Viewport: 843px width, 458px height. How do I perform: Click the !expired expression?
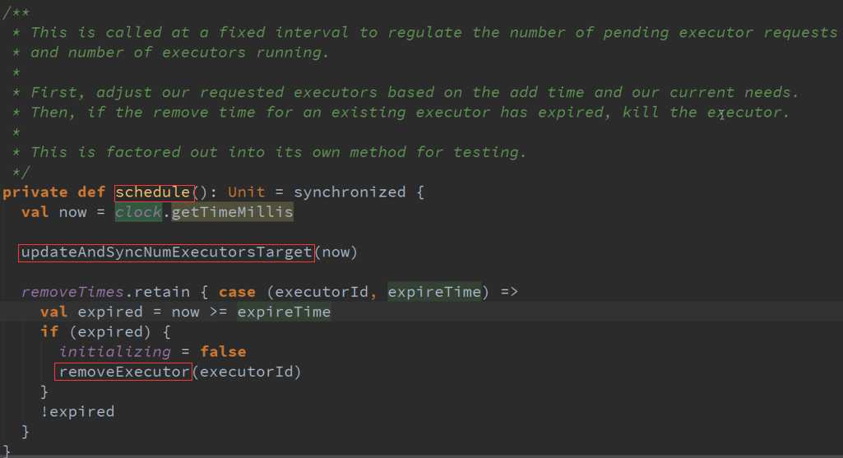click(77, 412)
